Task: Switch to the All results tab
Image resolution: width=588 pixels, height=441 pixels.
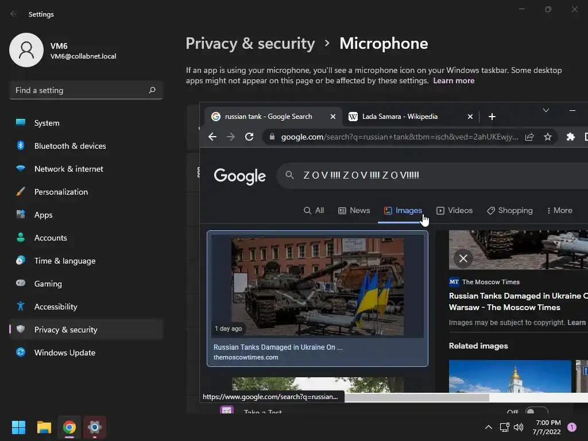Action: point(314,210)
